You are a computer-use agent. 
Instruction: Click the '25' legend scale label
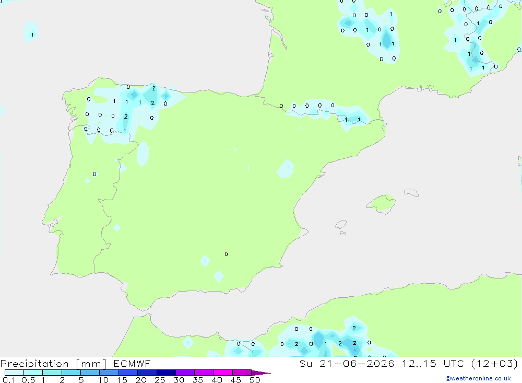click(x=160, y=380)
